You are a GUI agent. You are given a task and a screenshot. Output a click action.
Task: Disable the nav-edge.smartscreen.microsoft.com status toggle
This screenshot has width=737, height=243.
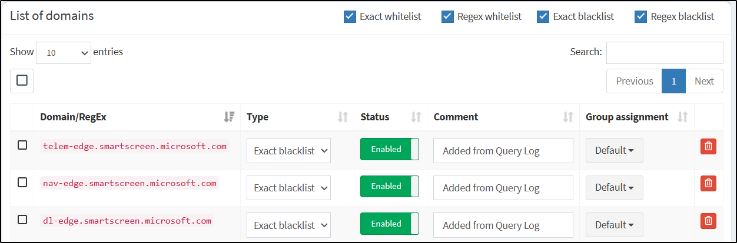tap(390, 186)
